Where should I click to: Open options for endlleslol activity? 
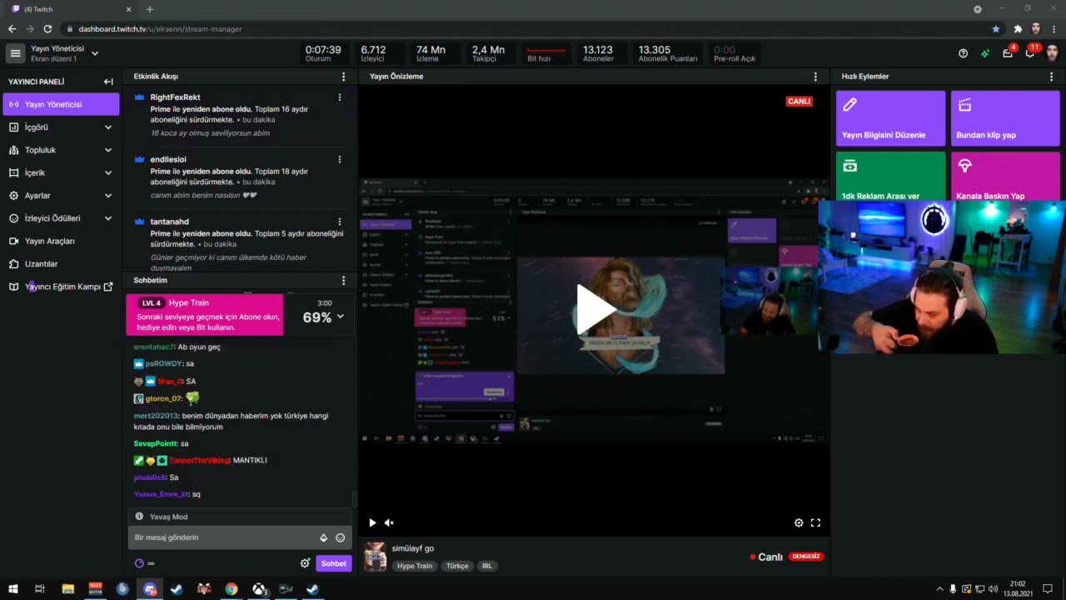click(x=339, y=159)
